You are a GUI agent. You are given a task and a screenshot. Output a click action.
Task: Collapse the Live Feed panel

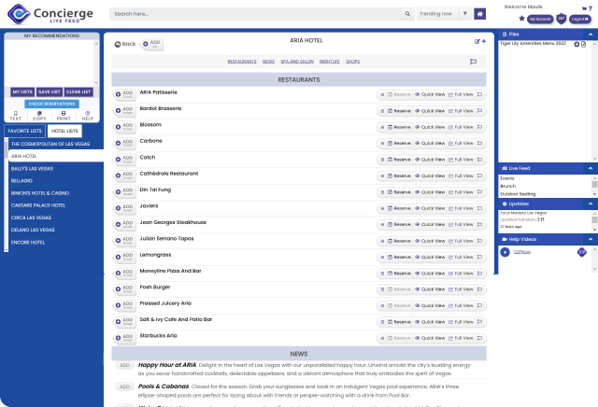pos(591,168)
